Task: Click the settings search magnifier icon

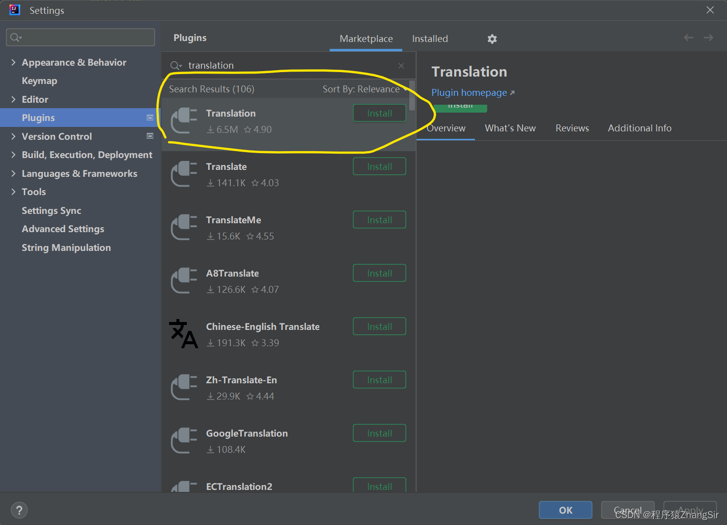Action: (x=16, y=38)
